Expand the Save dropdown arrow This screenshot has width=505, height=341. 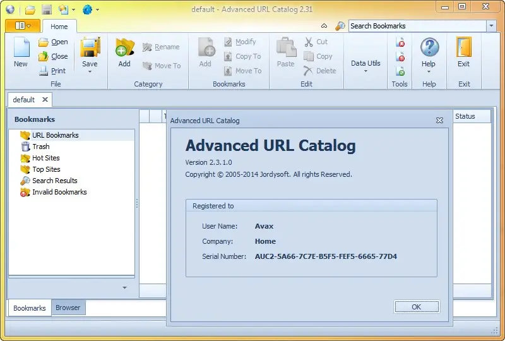pos(90,71)
